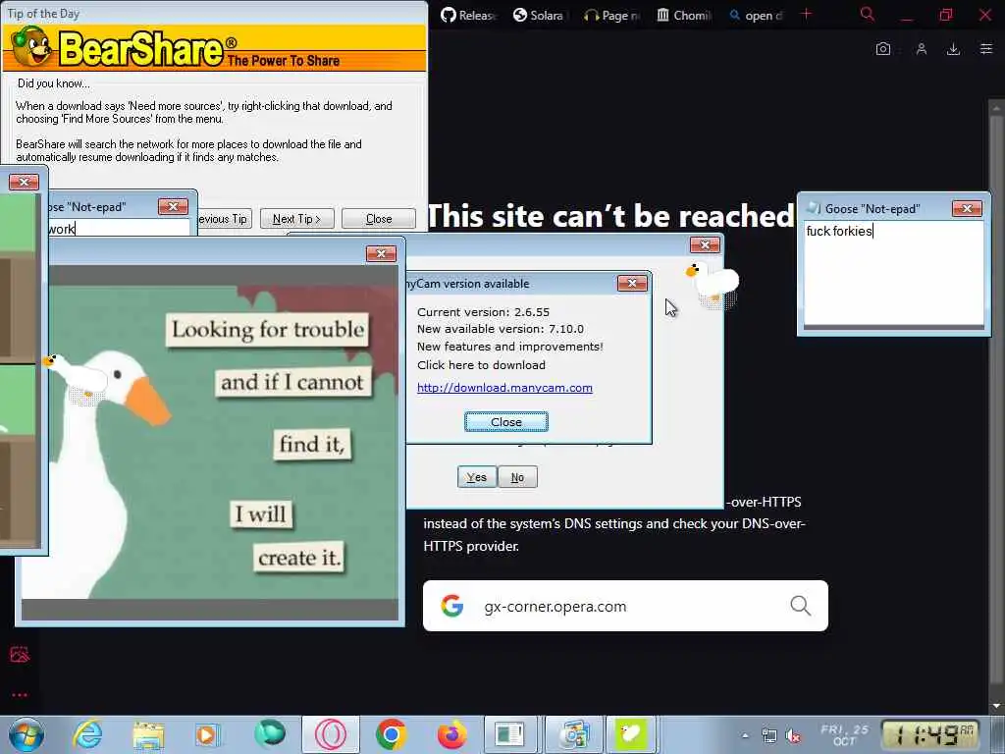Take a snapshot with the camera icon
1005x754 pixels.
point(883,49)
